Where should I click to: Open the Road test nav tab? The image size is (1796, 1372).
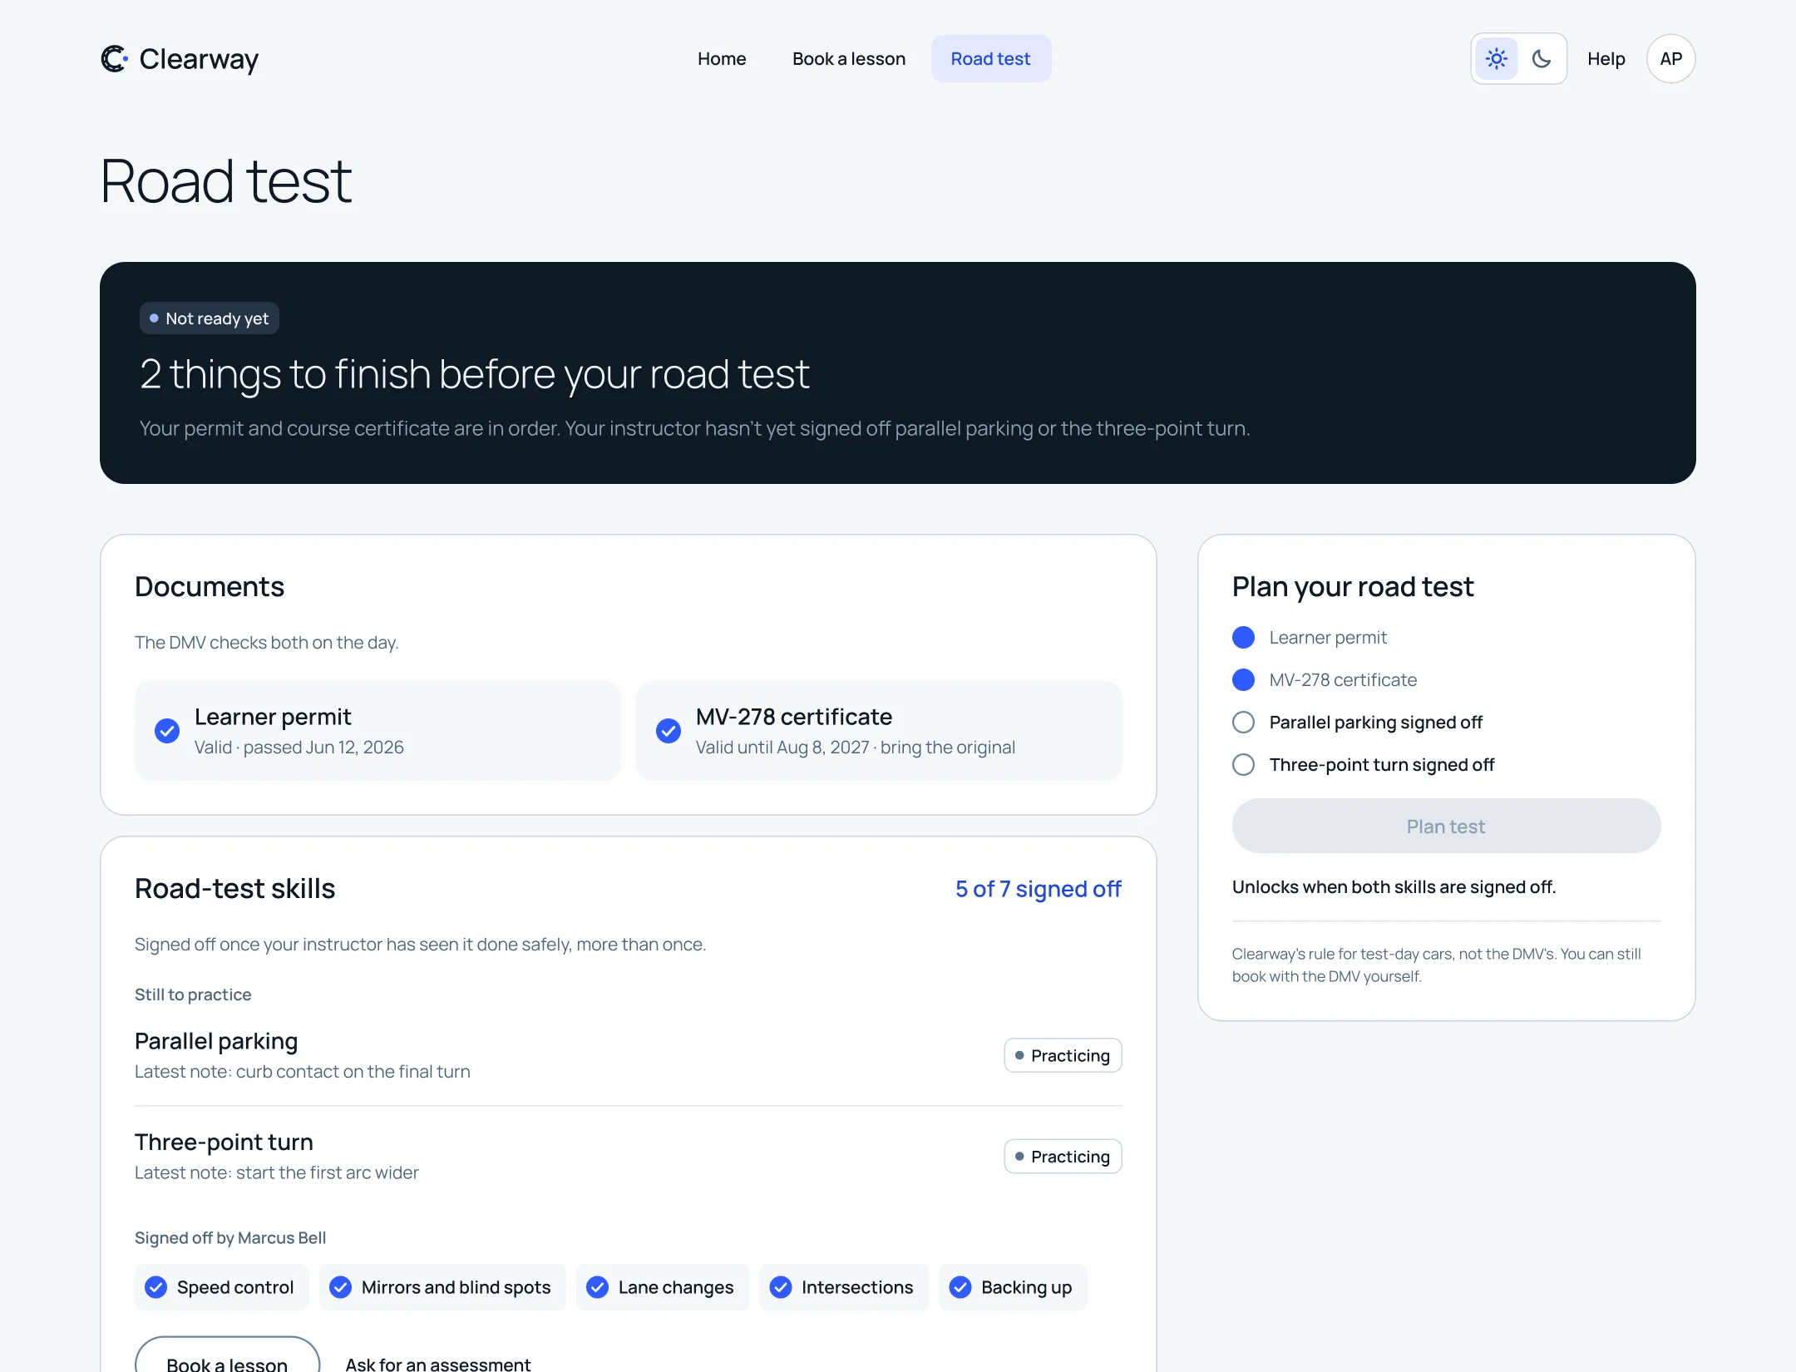(x=990, y=59)
